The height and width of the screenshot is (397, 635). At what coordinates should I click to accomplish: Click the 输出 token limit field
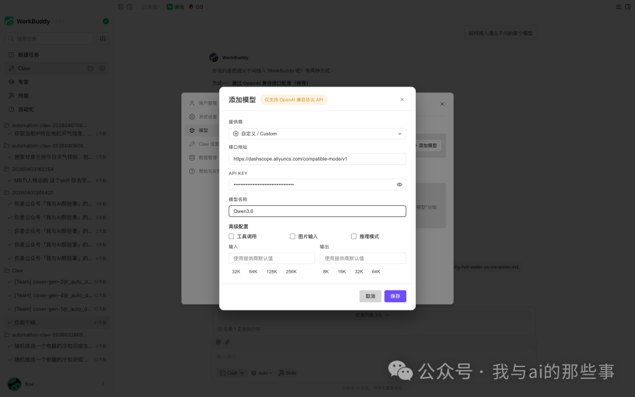[x=363, y=258]
